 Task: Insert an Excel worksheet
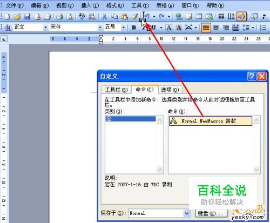pos(209,17)
